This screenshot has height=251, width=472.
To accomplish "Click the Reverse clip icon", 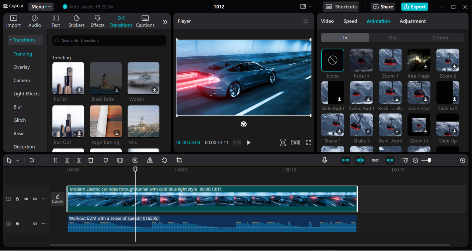I will pyautogui.click(x=135, y=160).
